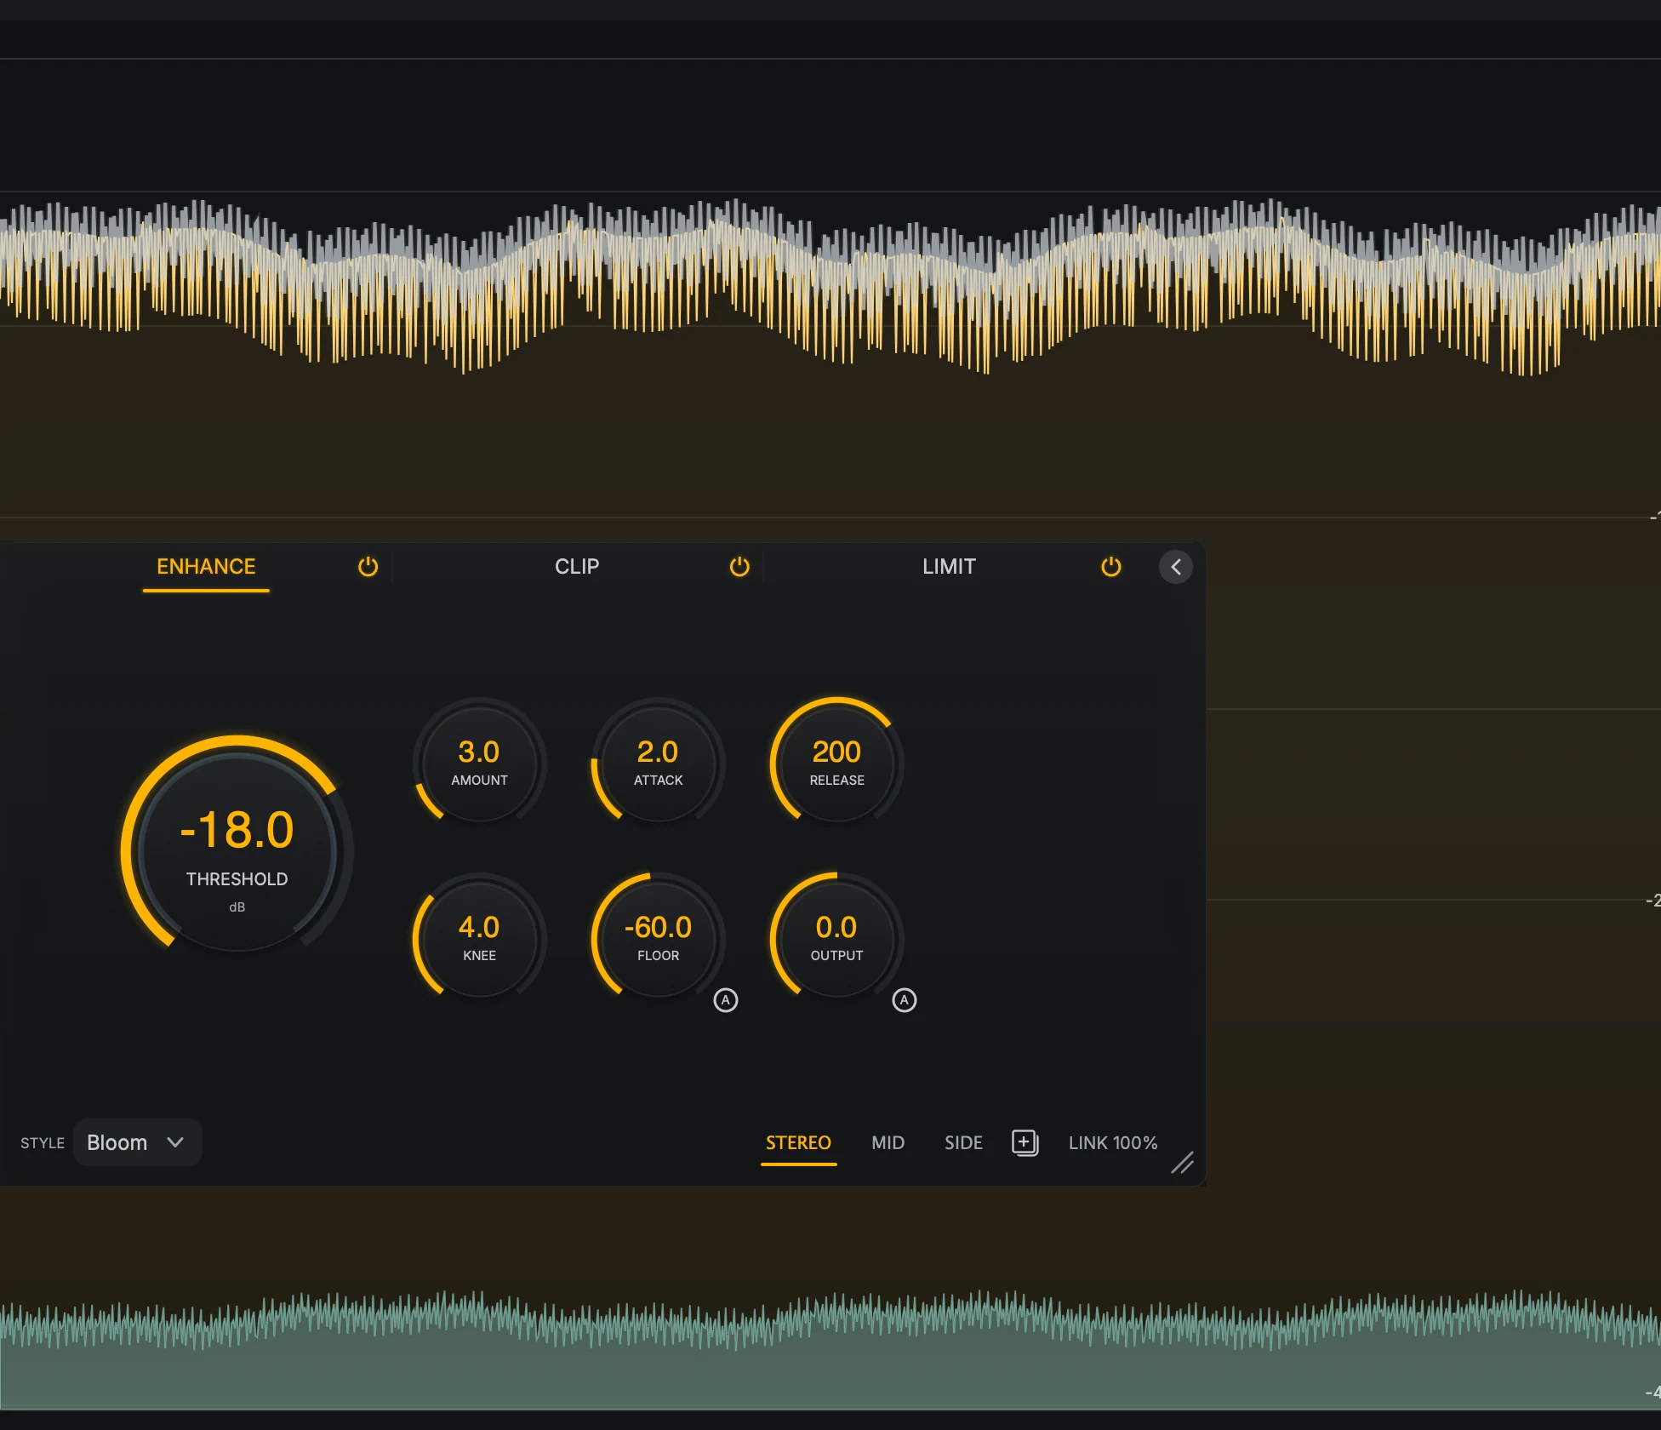Toggle the Limit module power button
This screenshot has height=1430, width=1661.
(1110, 567)
